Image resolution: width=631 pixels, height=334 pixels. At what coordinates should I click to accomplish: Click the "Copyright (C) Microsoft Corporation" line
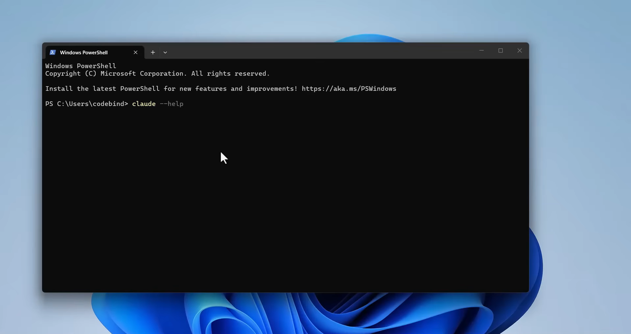158,74
